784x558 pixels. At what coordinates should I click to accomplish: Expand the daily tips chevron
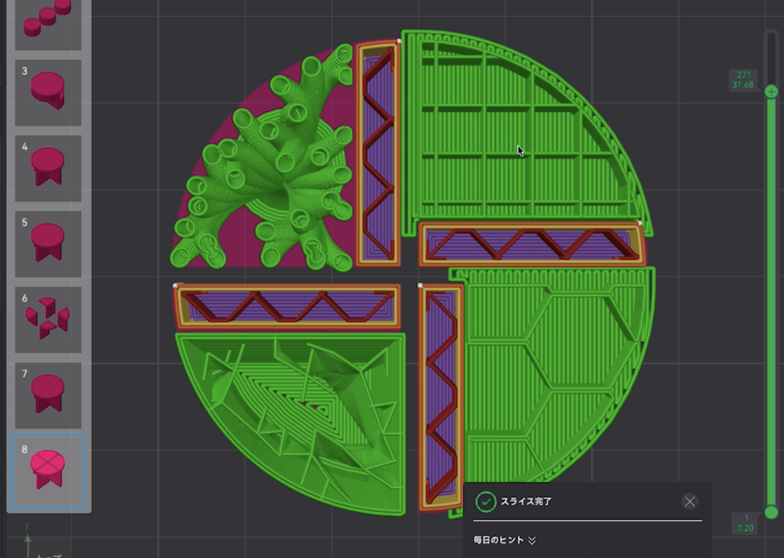click(x=532, y=540)
